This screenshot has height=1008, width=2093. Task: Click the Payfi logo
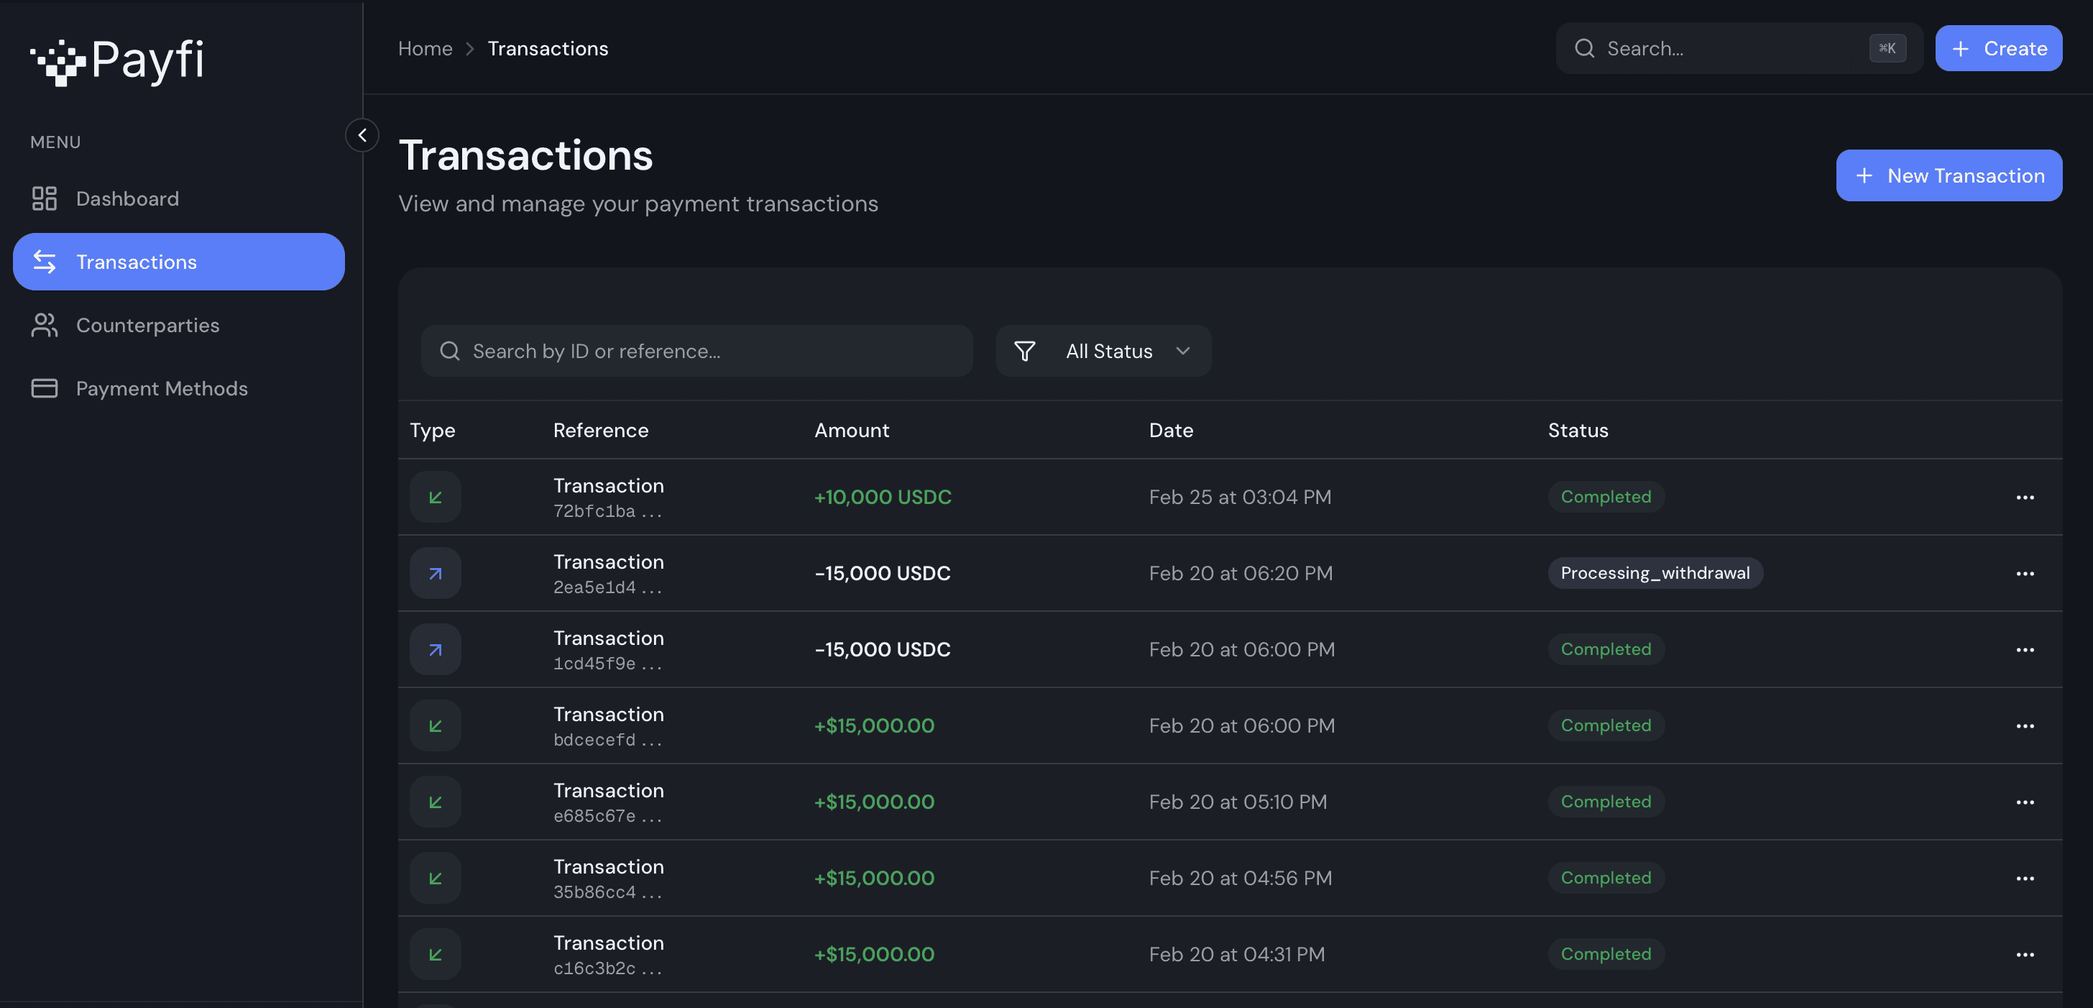(117, 60)
